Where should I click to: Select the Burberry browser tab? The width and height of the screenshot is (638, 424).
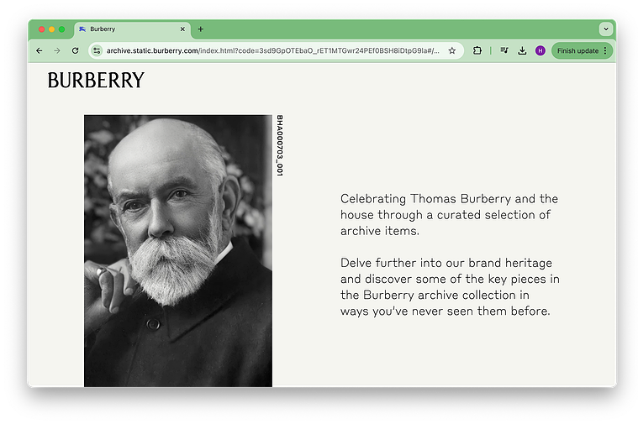click(x=132, y=29)
